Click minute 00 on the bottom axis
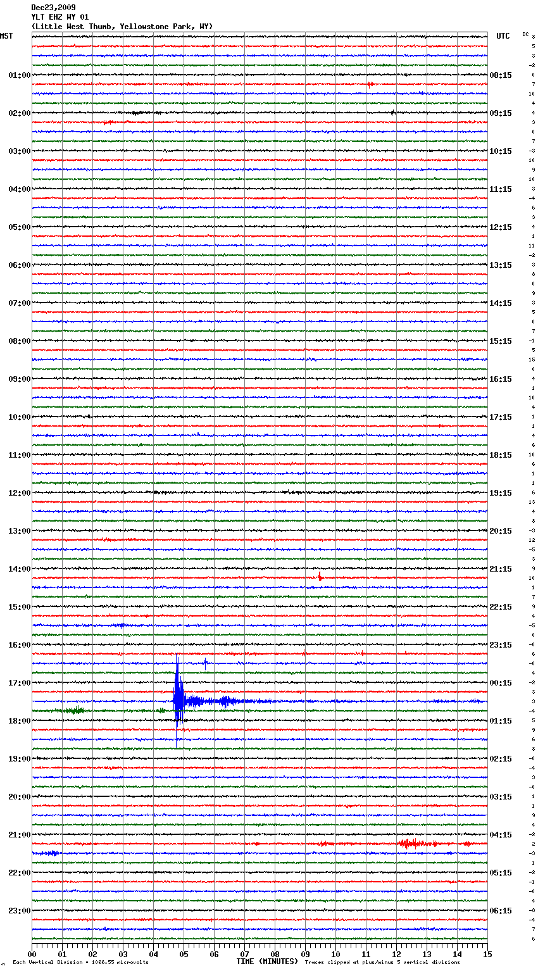 [x=32, y=954]
